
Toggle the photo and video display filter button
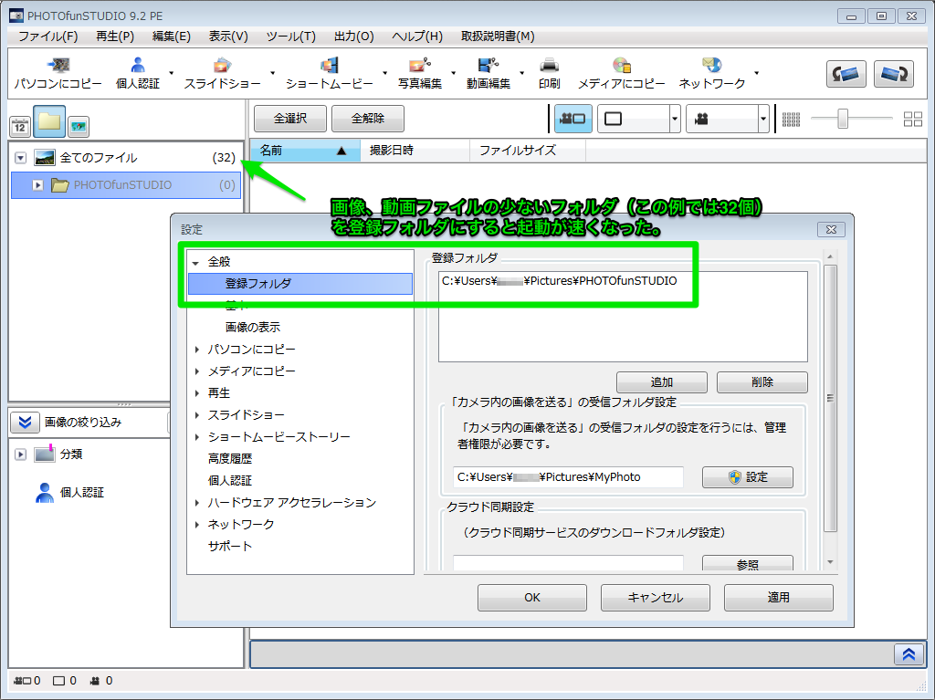tap(573, 118)
